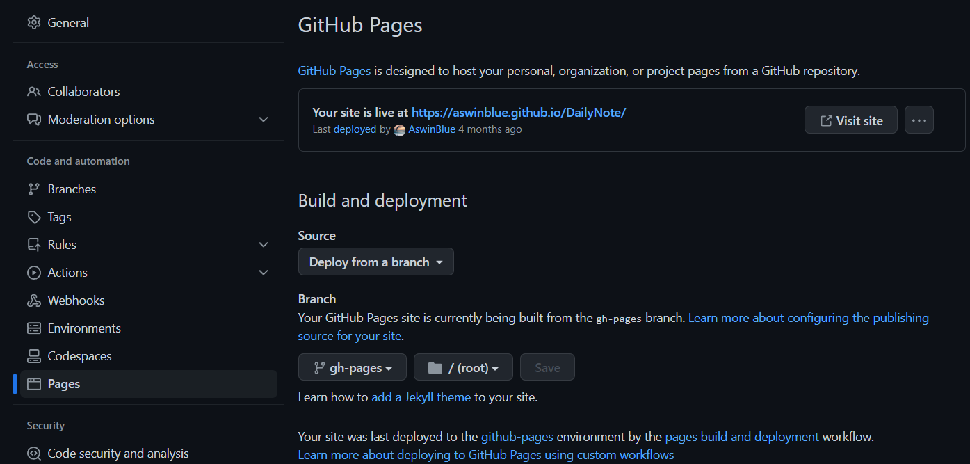The width and height of the screenshot is (970, 464).
Task: Click the Pages browser icon
Action: point(33,384)
